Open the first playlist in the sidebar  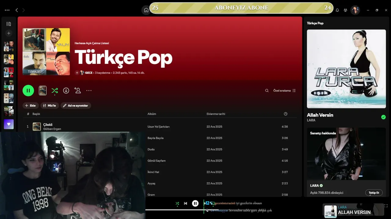9,46
